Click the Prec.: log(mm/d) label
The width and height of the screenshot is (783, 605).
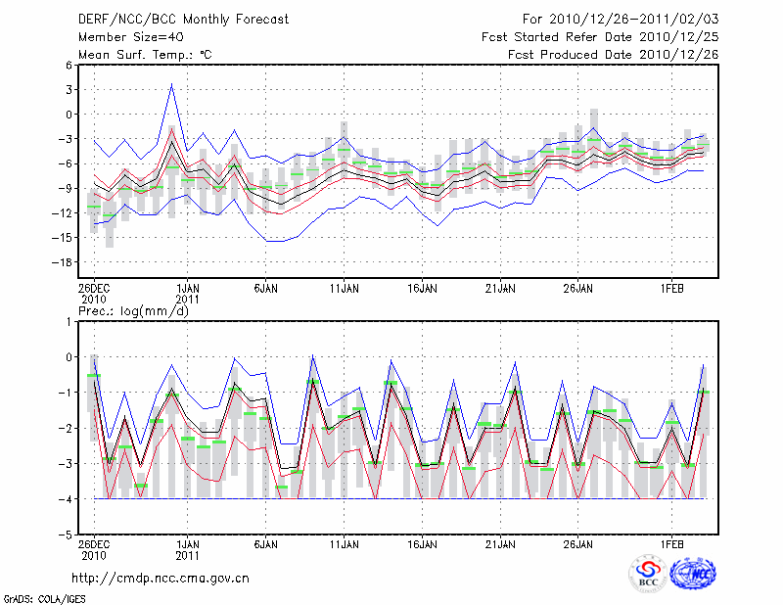pyautogui.click(x=132, y=311)
